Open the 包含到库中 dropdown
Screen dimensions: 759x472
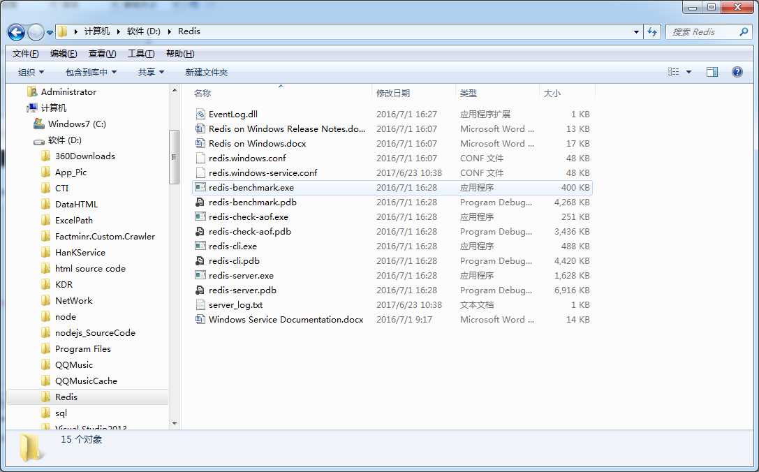coord(91,72)
